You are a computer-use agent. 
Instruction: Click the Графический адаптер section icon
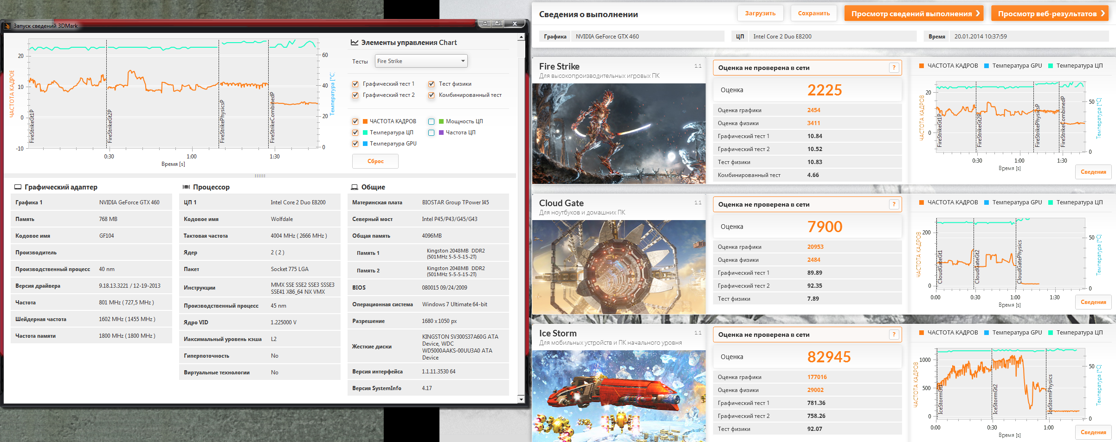pos(18,187)
